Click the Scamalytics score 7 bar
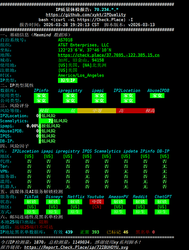Image resolution: width=189 pixels, height=250 pixels. tap(46, 121)
